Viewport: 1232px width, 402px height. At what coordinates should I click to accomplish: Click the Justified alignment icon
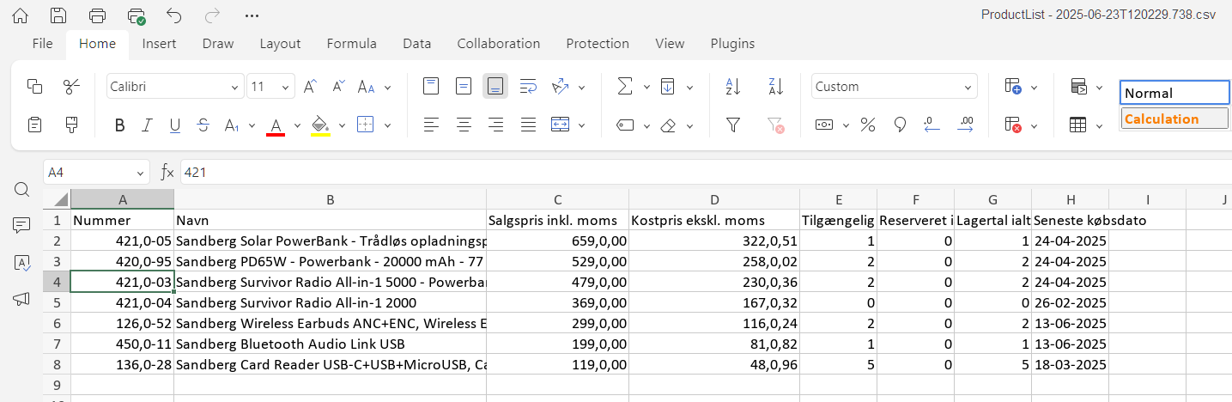pos(529,125)
